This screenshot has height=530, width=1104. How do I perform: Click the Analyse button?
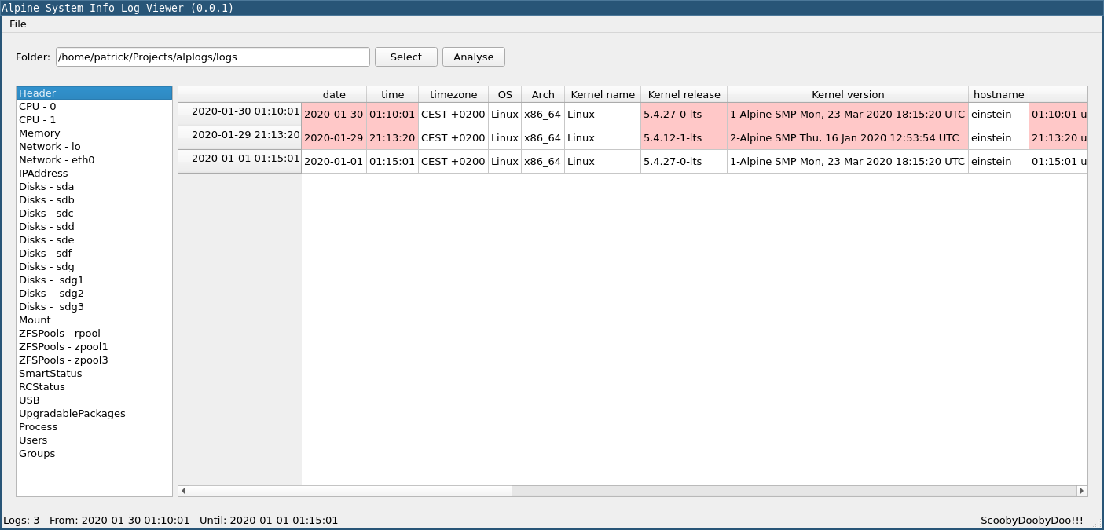tap(474, 57)
